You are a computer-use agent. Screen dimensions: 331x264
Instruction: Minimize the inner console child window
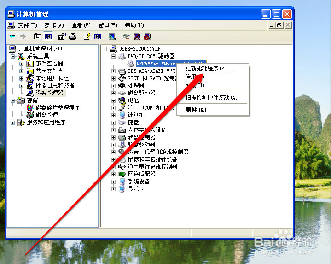[272, 25]
